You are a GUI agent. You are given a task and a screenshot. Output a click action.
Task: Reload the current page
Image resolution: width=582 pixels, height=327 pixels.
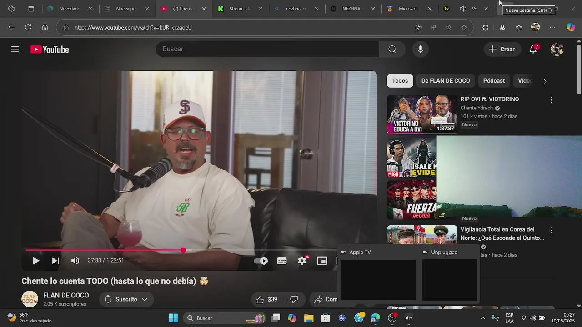pos(28,27)
